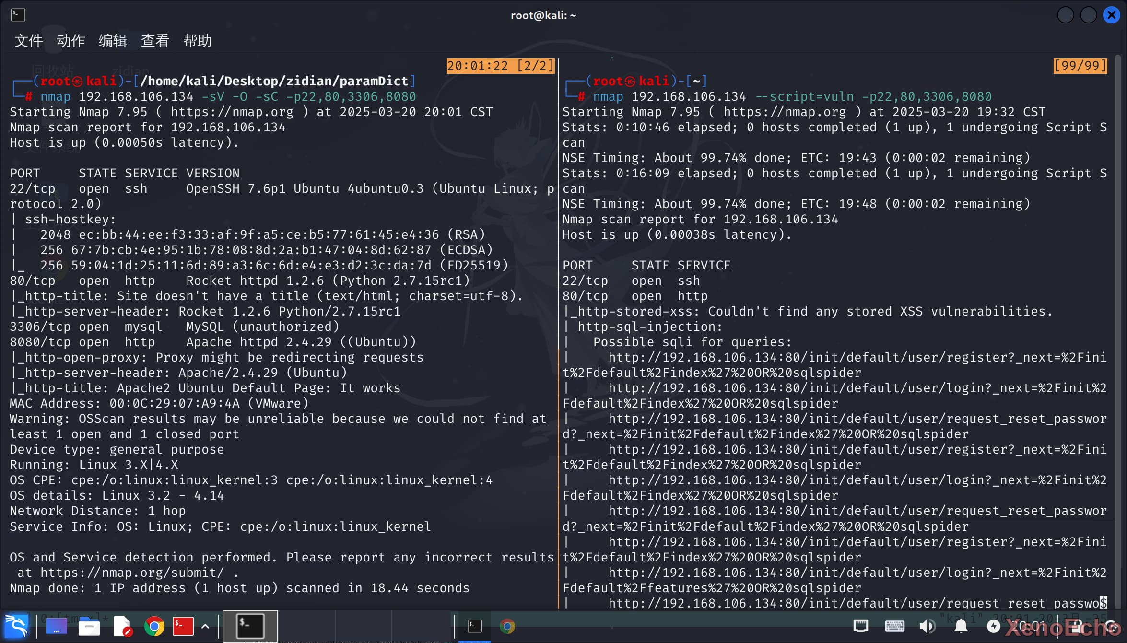Open keyboard layout tray icon
Screen dimensions: 1127x643
coord(894,626)
